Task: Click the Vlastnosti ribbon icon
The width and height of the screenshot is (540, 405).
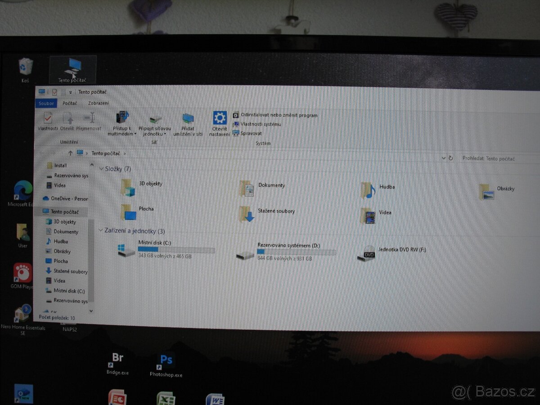Action: (48, 119)
